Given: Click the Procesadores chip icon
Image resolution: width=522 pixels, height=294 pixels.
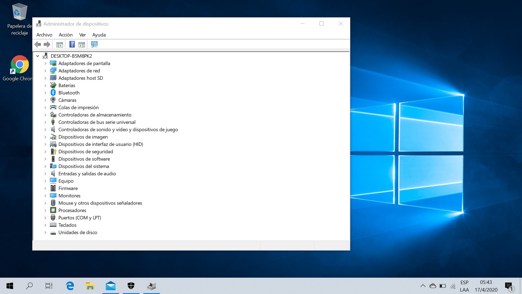Looking at the screenshot, I should (53, 210).
